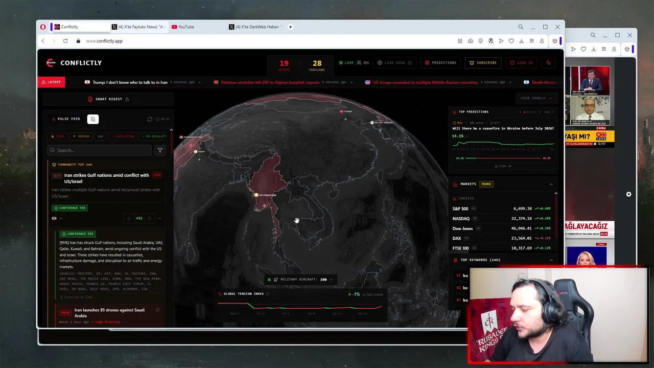
Task: Click the Global Tension Index chart line
Action: pyautogui.click(x=299, y=306)
